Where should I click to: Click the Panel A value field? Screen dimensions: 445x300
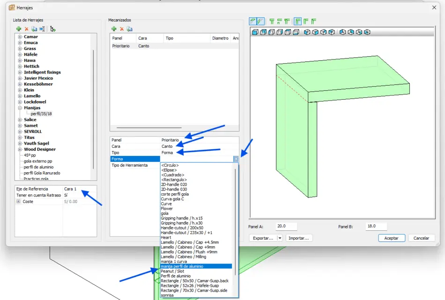tap(286, 227)
